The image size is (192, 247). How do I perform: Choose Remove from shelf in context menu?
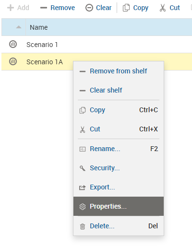coord(119,71)
